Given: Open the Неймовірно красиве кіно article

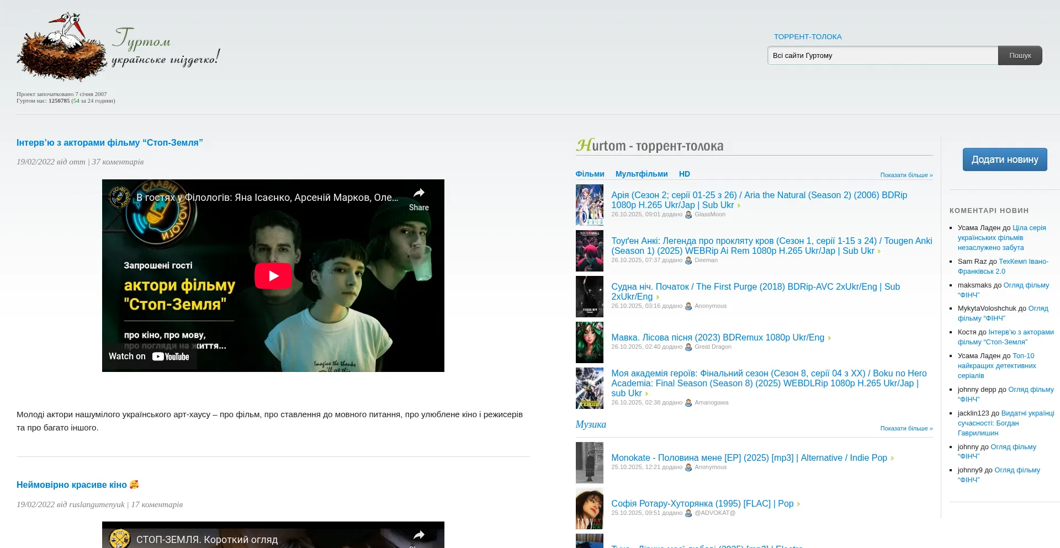Looking at the screenshot, I should pyautogui.click(x=72, y=485).
